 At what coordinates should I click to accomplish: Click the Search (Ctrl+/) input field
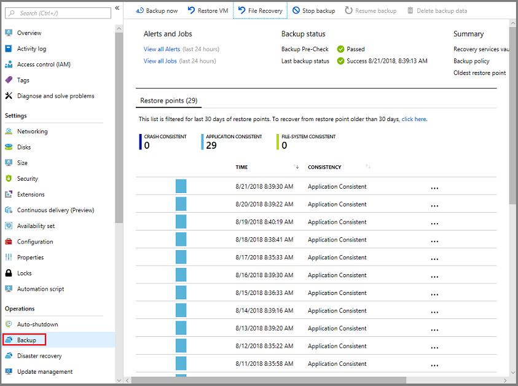(x=58, y=14)
